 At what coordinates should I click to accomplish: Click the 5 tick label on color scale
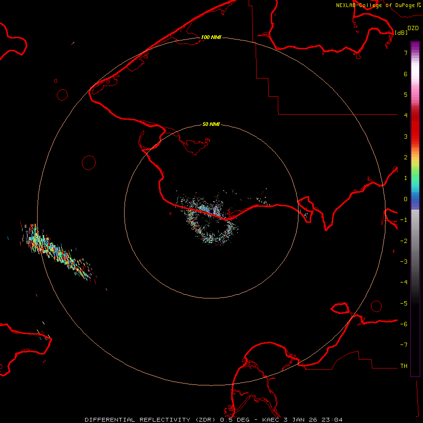coord(406,94)
